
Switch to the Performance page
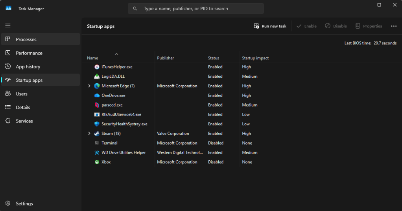coord(41,53)
